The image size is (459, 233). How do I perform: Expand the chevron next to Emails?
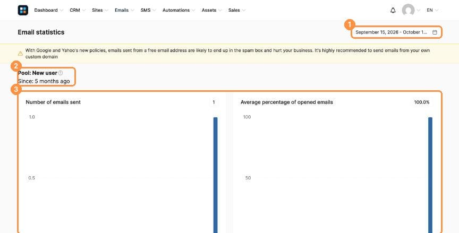click(132, 11)
